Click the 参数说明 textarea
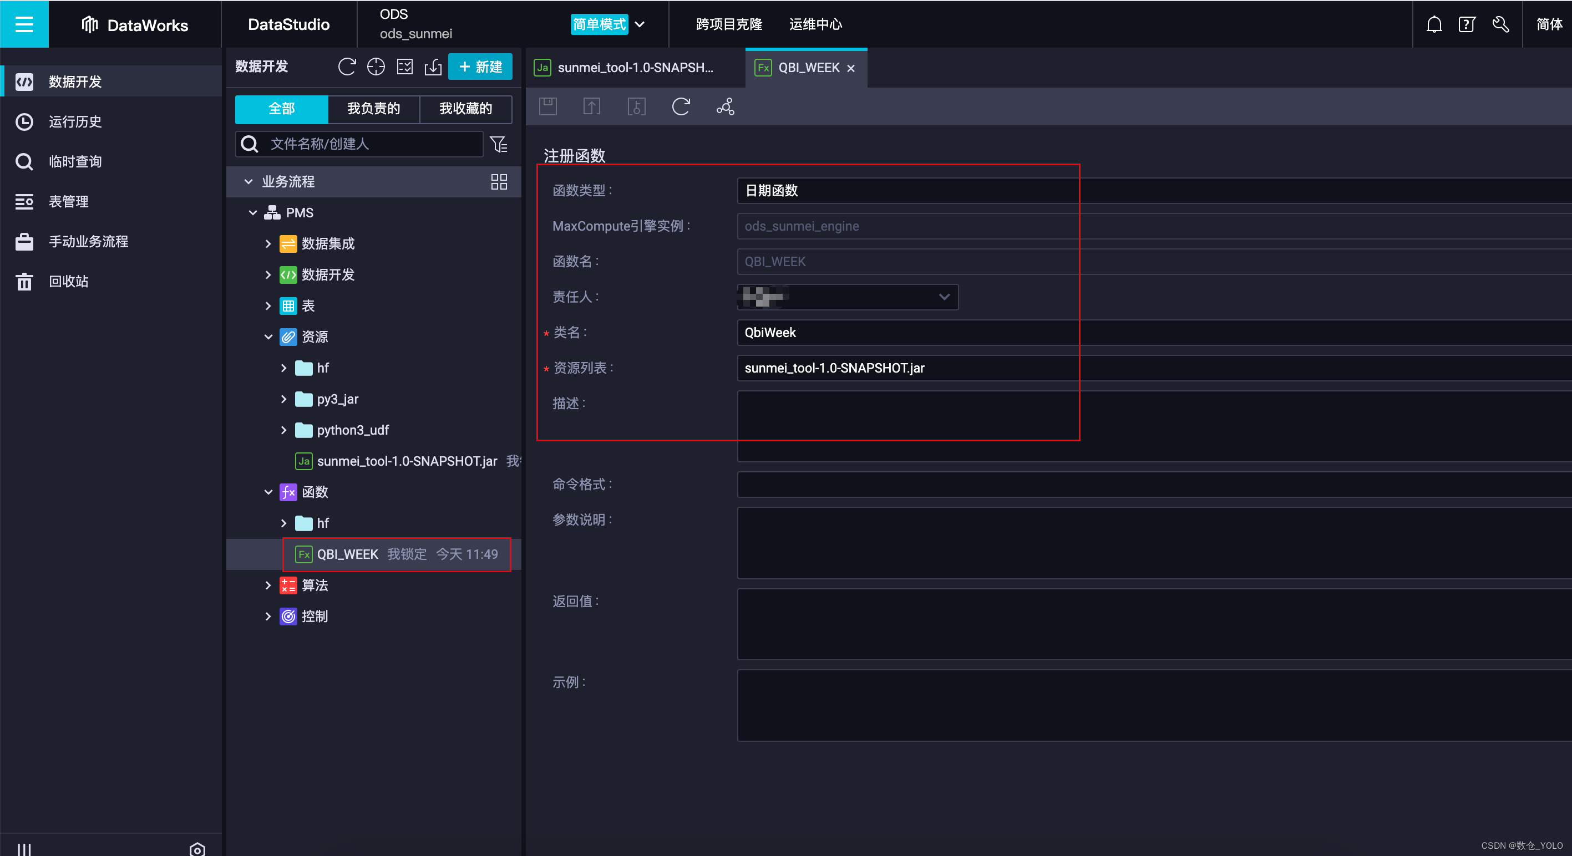The image size is (1572, 856). click(1154, 542)
